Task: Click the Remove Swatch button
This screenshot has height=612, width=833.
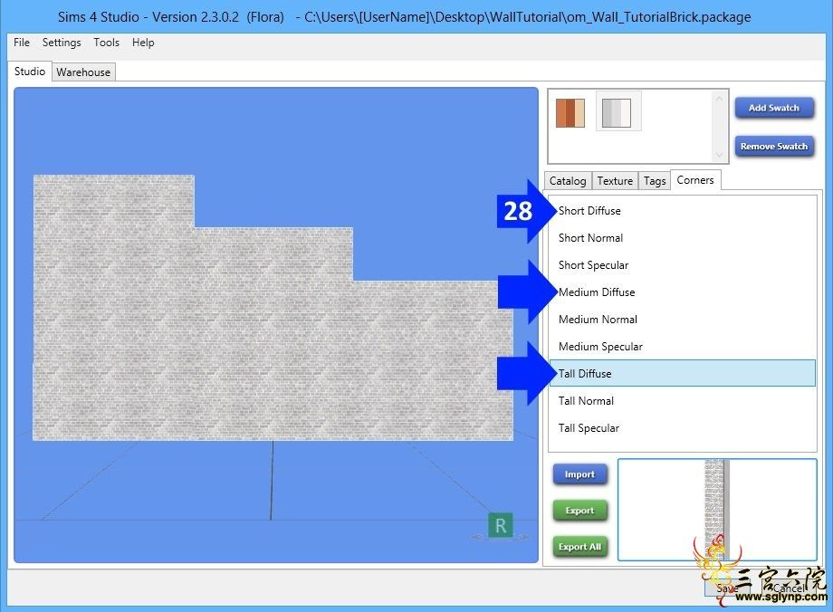Action: (x=774, y=146)
